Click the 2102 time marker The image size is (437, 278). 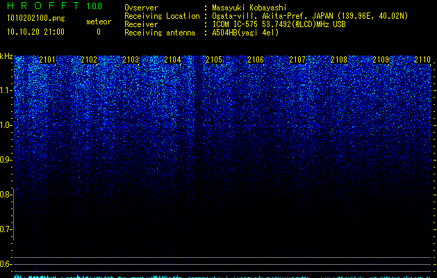[89, 60]
